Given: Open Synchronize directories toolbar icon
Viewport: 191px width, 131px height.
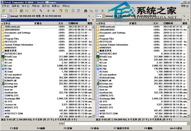Looking at the screenshot, I should [97, 11].
